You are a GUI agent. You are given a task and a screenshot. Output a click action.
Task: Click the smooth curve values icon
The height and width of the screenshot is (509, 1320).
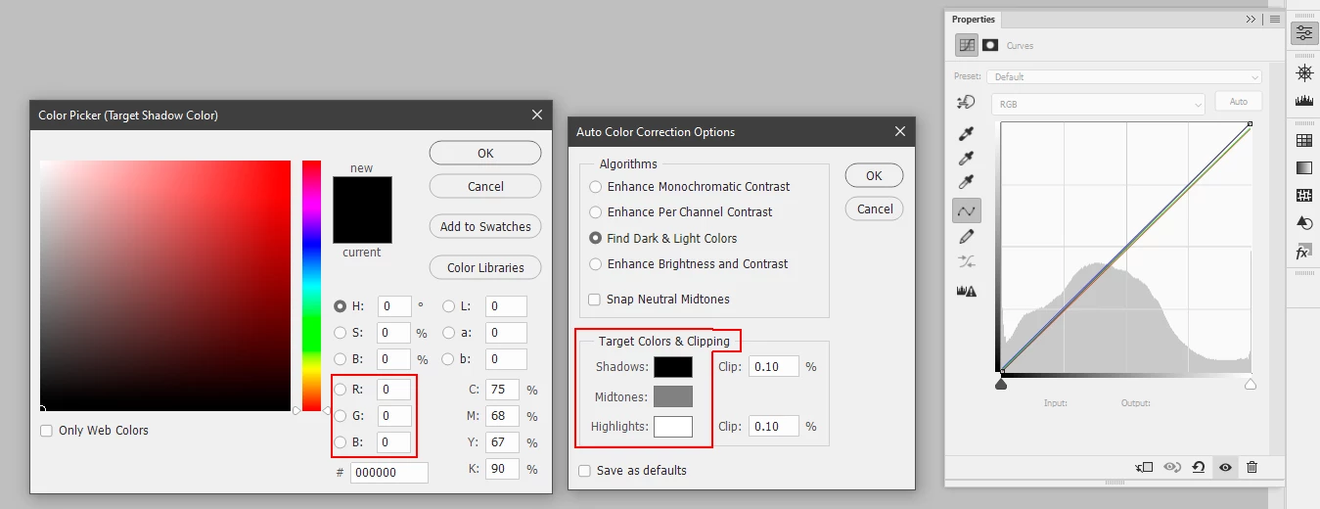[x=967, y=261]
